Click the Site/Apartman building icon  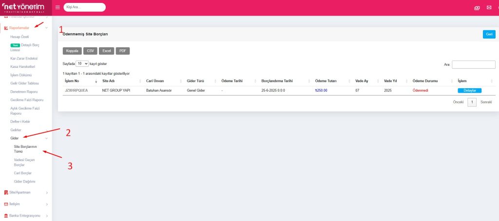pyautogui.click(x=6, y=192)
